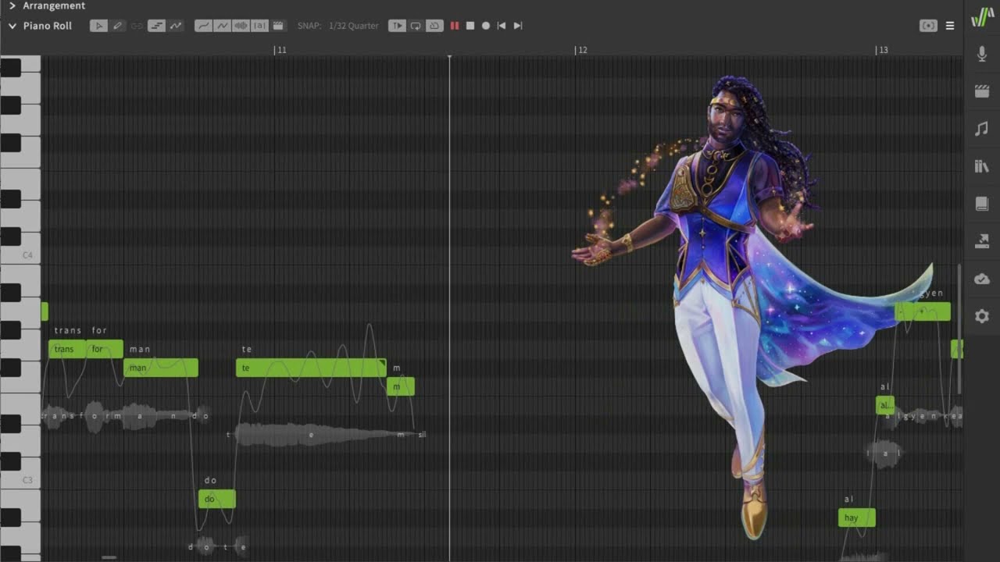Open the License and Updates cloud icon
This screenshot has height=562, width=1000.
pos(982,279)
